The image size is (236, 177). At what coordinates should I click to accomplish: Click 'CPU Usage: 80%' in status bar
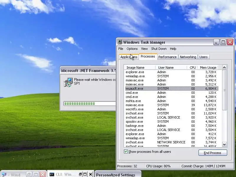[158, 166]
